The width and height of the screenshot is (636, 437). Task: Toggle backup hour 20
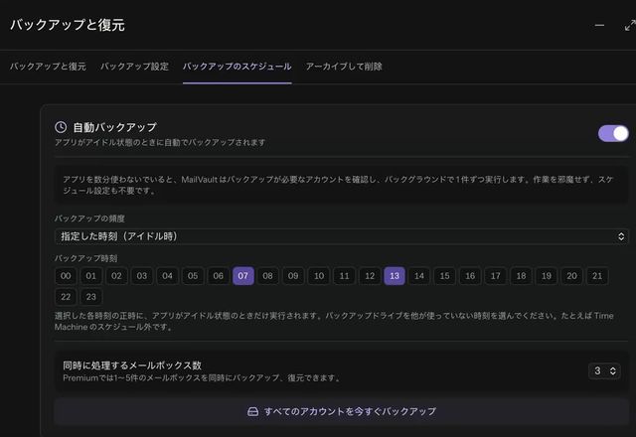[x=572, y=276]
